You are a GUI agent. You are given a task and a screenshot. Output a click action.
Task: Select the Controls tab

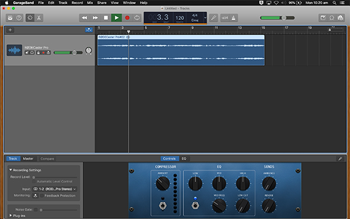pyautogui.click(x=169, y=159)
